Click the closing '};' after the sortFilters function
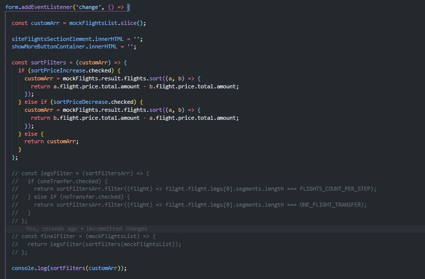The height and width of the screenshot is (279, 425). pyautogui.click(x=14, y=157)
